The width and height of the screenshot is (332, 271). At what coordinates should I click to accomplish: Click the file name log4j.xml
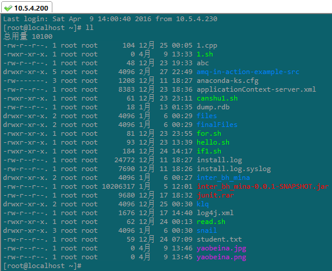215,213
